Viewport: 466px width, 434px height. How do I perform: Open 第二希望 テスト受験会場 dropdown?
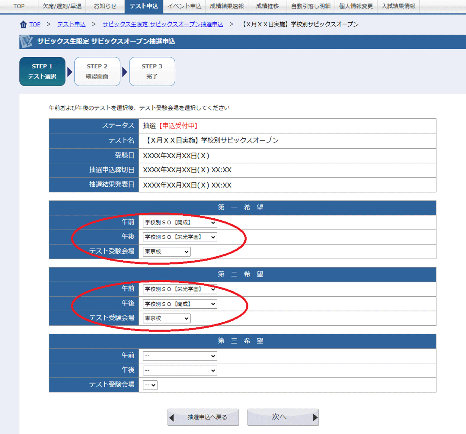pyautogui.click(x=167, y=318)
